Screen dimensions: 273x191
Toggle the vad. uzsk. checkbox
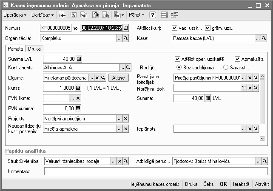point(174,28)
